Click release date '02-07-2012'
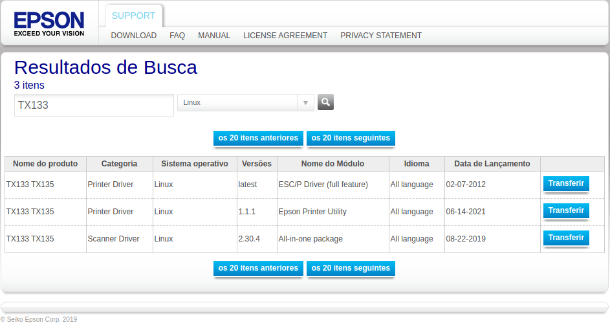The image size is (610, 325). (466, 185)
